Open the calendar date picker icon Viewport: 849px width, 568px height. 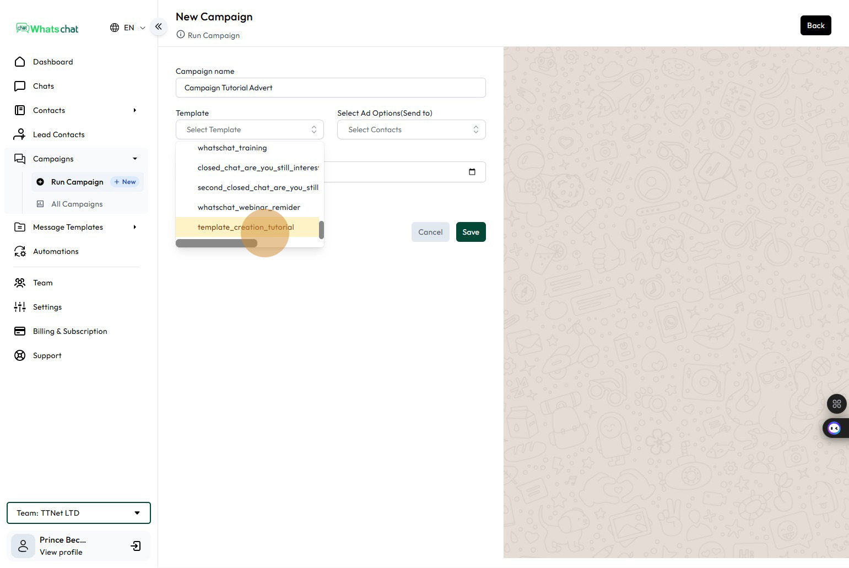[x=472, y=172]
